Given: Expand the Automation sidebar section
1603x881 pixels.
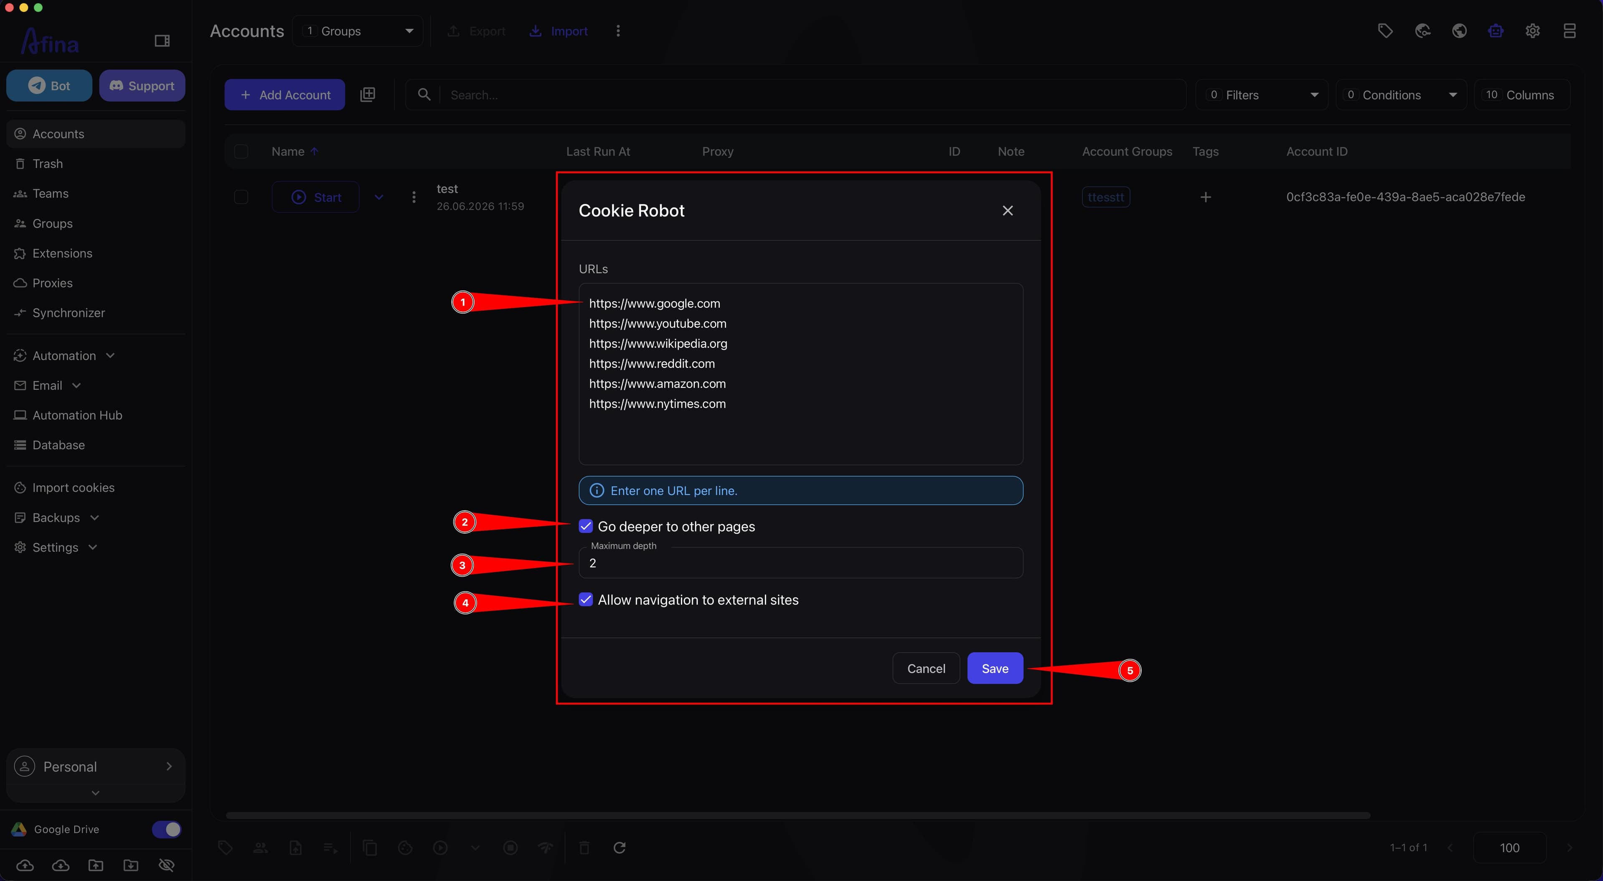Looking at the screenshot, I should 64,355.
